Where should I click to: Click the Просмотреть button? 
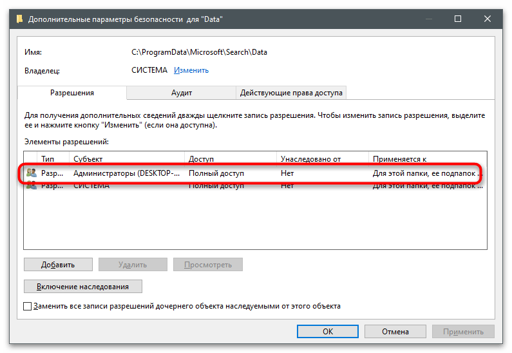coord(208,265)
